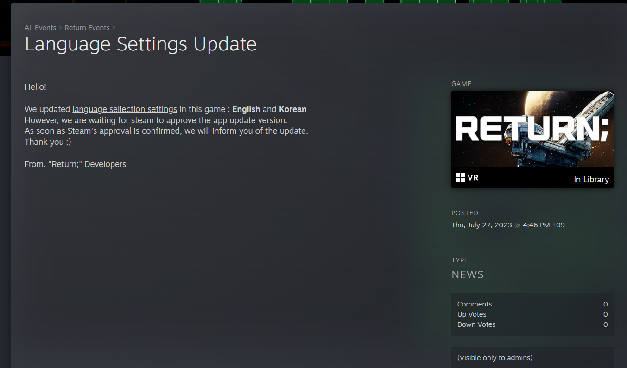Select the Language Settings Update title
Viewport: 627px width, 368px height.
coord(140,44)
